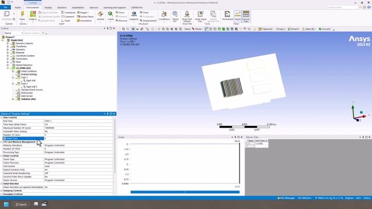Open the Extend dropdown

click(294, 29)
